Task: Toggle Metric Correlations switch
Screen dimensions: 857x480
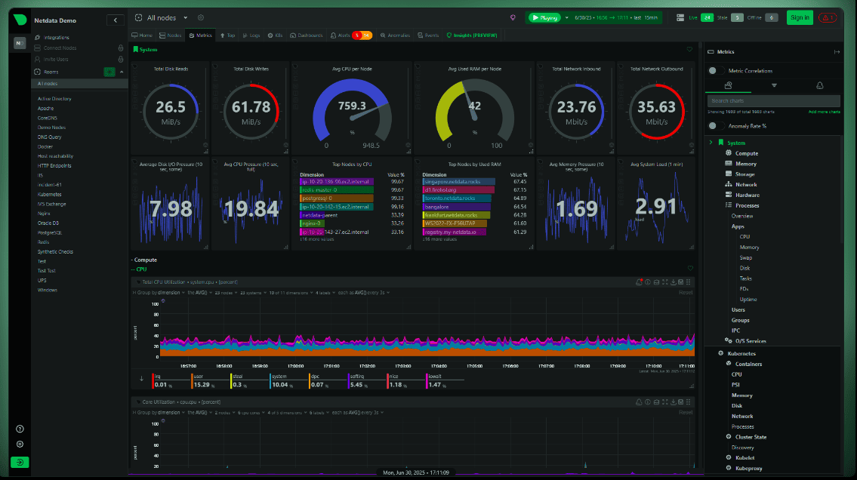Action: [x=716, y=70]
